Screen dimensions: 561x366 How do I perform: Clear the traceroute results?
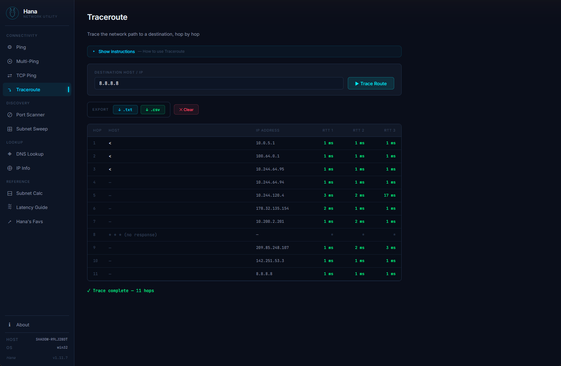(186, 110)
